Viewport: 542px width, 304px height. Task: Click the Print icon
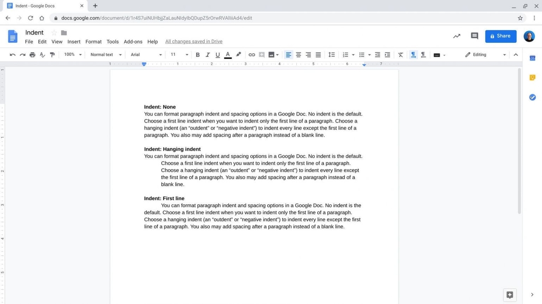[32, 55]
